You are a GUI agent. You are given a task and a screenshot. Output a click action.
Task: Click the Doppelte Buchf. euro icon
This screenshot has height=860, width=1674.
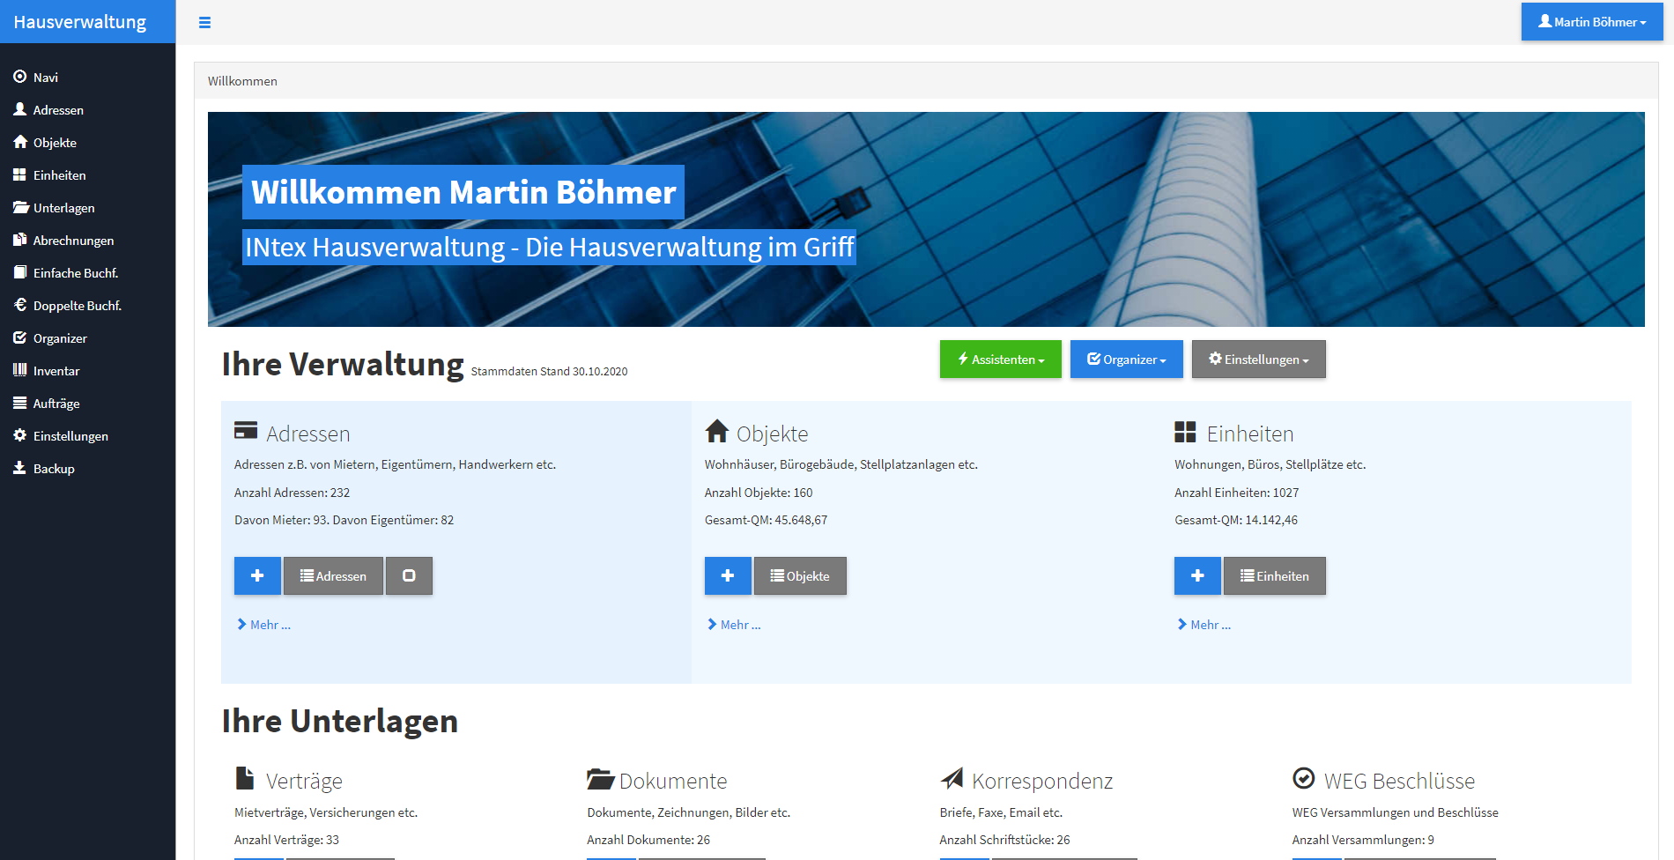pyautogui.click(x=20, y=305)
